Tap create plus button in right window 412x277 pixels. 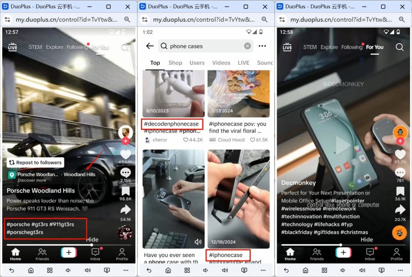(x=344, y=253)
